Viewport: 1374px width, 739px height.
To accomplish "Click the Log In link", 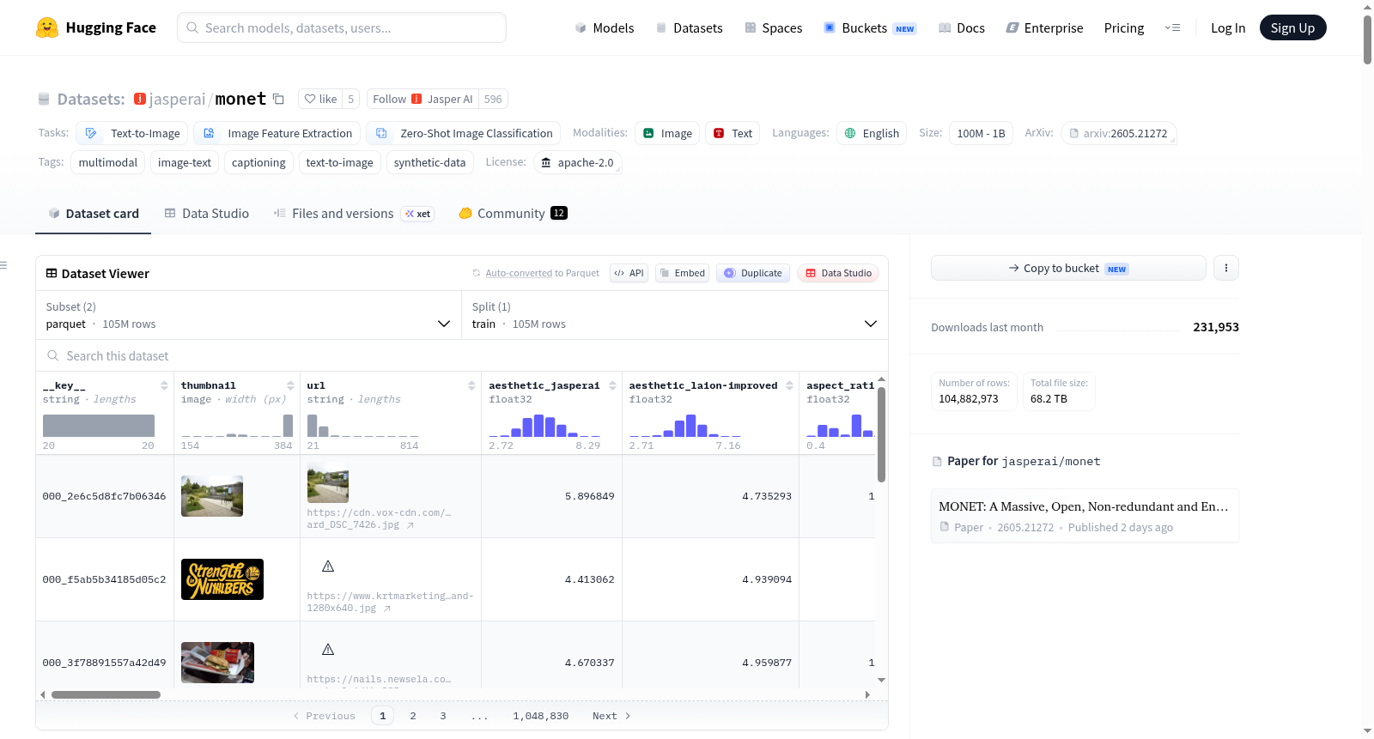I will click(1228, 28).
